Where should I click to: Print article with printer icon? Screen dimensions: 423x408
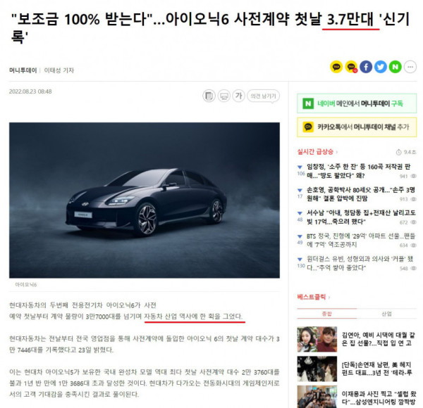tap(224, 96)
